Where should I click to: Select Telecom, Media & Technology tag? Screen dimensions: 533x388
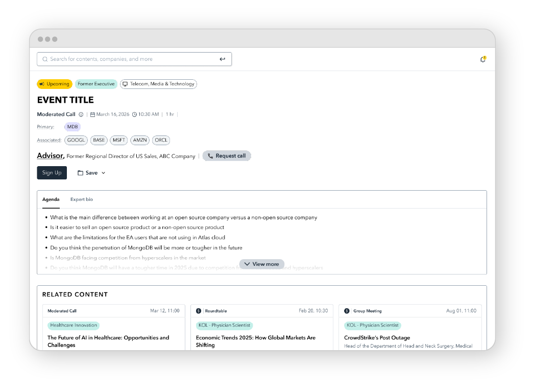(158, 84)
